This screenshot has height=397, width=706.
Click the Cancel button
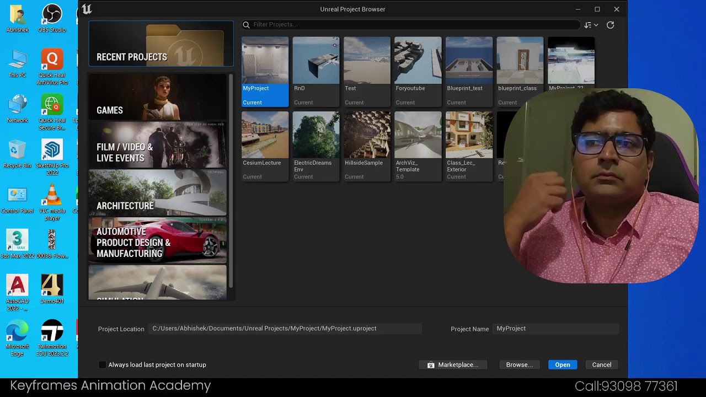click(x=602, y=364)
